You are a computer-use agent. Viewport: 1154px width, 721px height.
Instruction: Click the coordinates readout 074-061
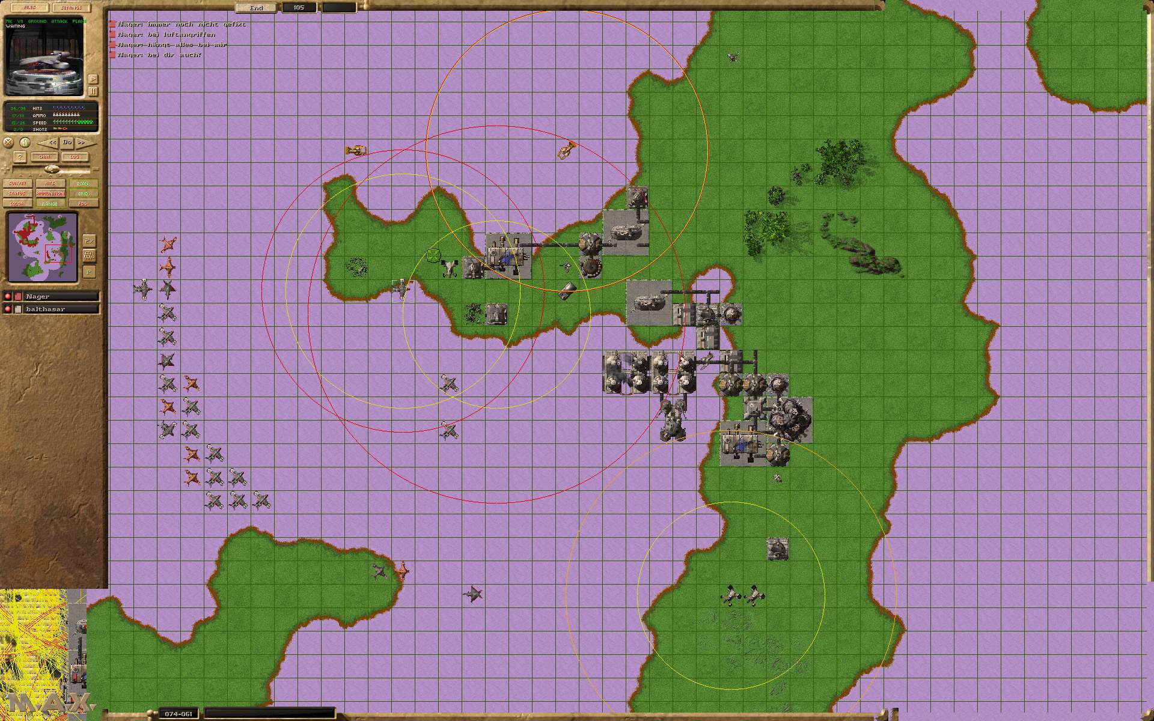179,714
